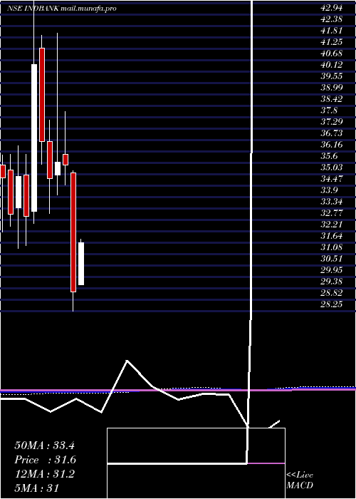Click the 40.12 price axis label

(332, 65)
